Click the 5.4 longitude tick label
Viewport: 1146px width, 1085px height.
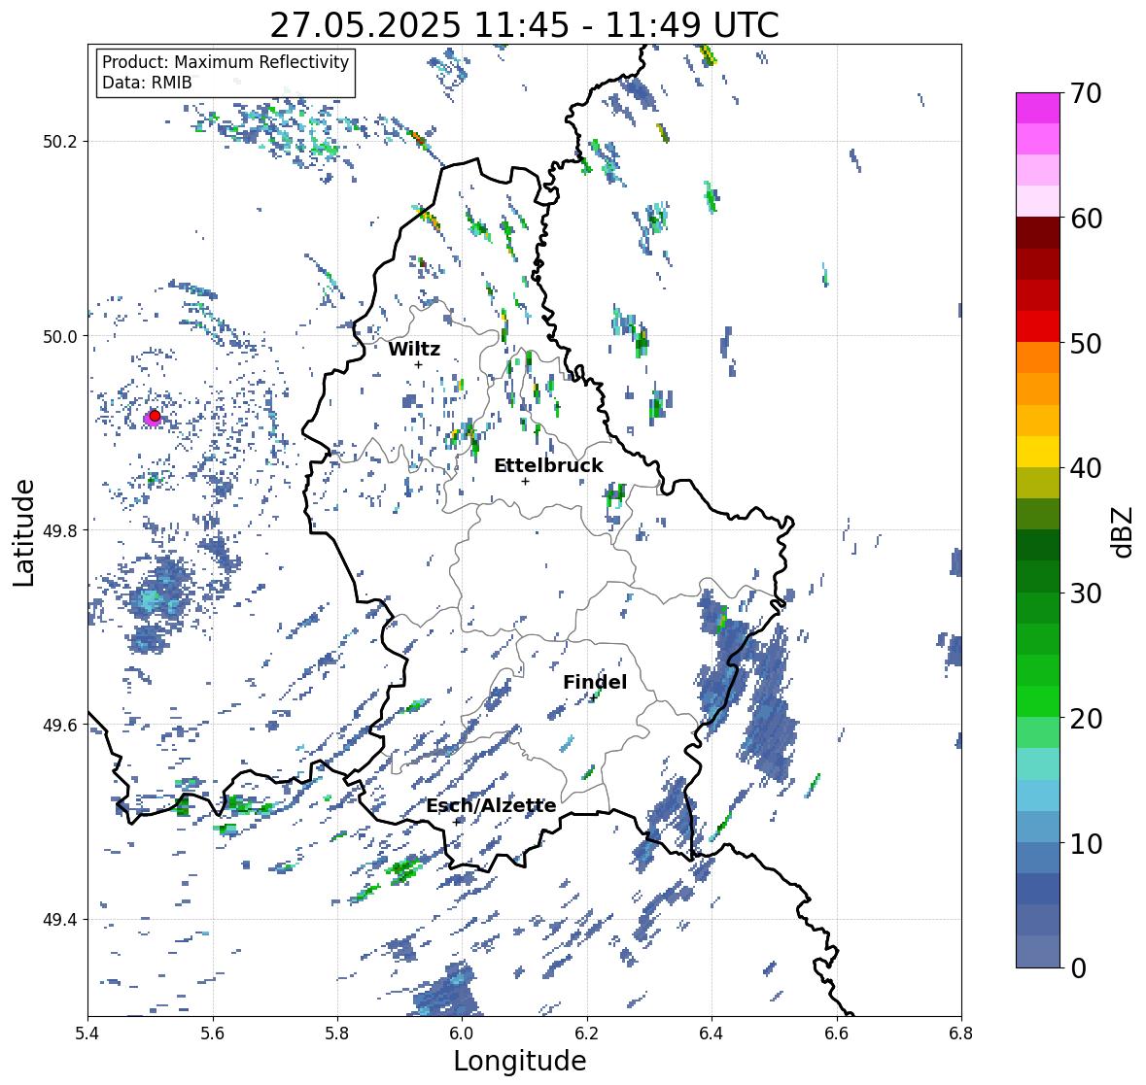click(x=87, y=1034)
